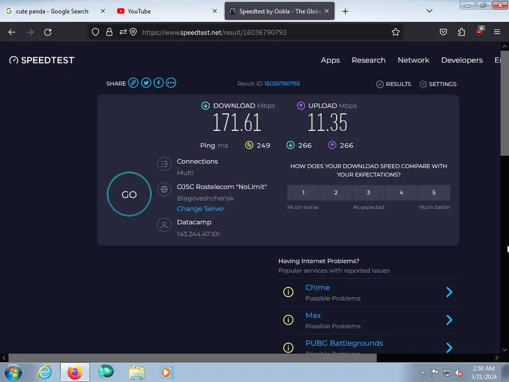Click Max info warning icon
The width and height of the screenshot is (509, 382).
coord(288,320)
